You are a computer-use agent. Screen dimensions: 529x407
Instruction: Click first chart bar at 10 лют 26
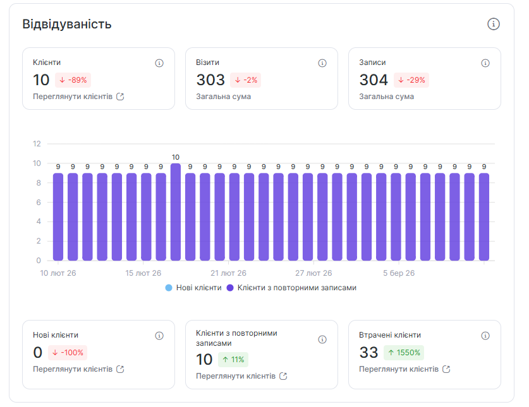coord(58,217)
